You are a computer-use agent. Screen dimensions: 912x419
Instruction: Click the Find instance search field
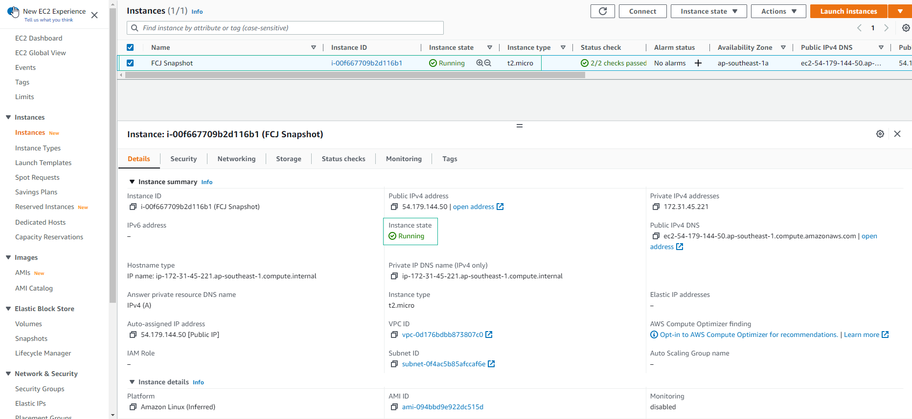285,28
